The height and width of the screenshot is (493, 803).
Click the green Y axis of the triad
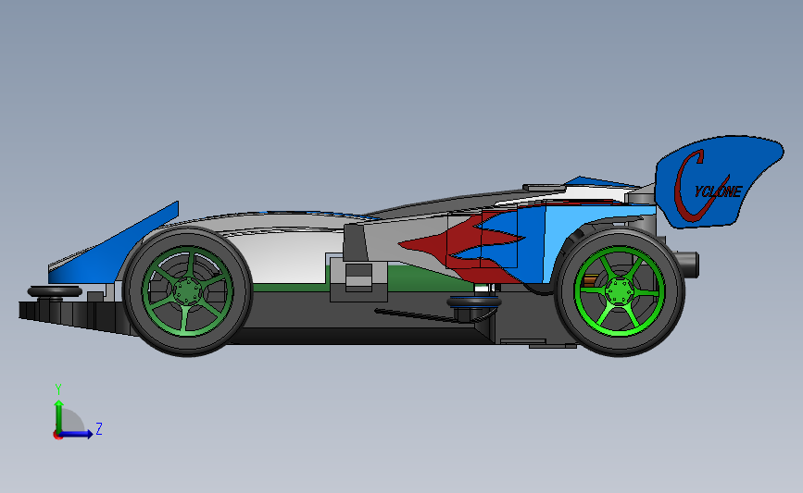[x=59, y=417]
